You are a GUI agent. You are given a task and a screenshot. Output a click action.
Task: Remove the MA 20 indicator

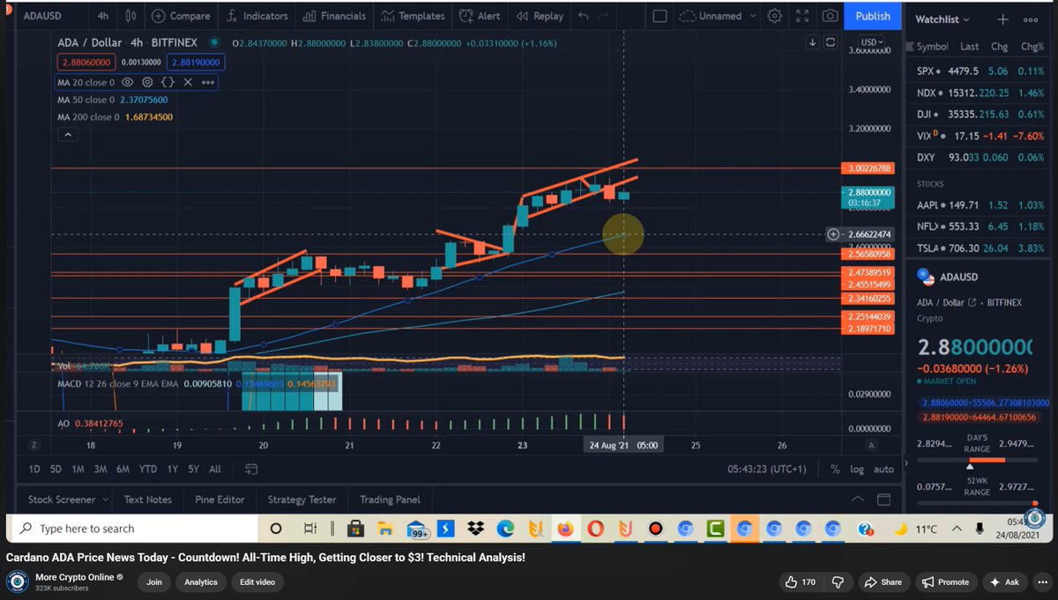pos(187,82)
